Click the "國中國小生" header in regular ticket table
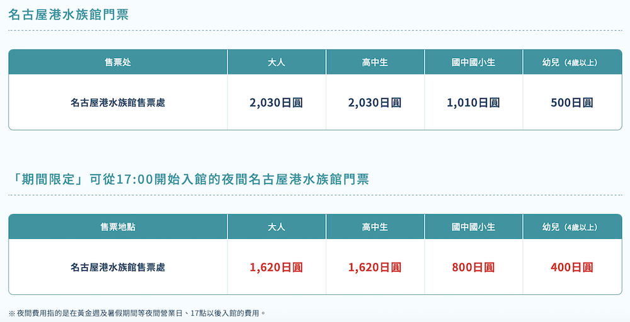The height and width of the screenshot is (322, 630). pyautogui.click(x=473, y=62)
